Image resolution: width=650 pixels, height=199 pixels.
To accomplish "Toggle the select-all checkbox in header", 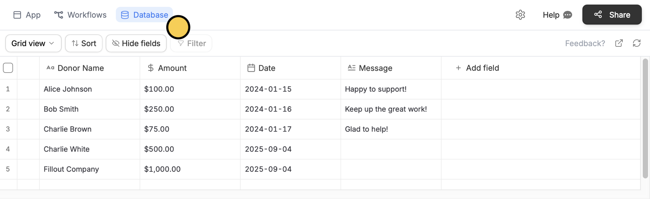I will click(8, 67).
